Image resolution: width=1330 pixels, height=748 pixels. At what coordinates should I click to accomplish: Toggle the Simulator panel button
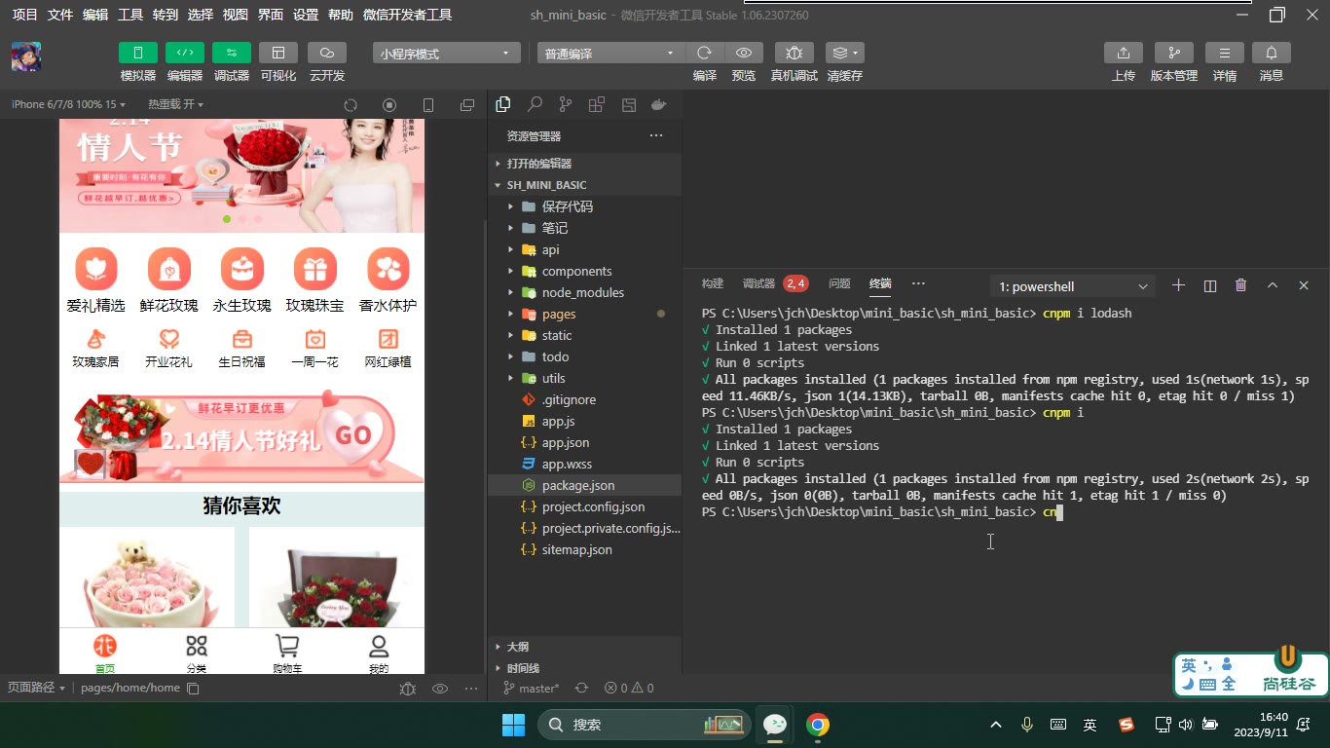pos(138,53)
